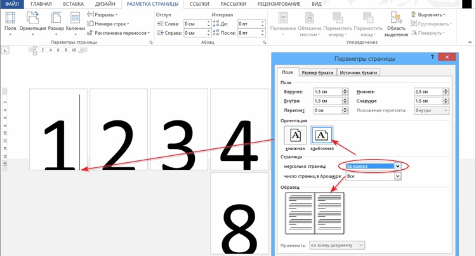
Task: Click the Снаружи outside margin field
Action: point(428,101)
